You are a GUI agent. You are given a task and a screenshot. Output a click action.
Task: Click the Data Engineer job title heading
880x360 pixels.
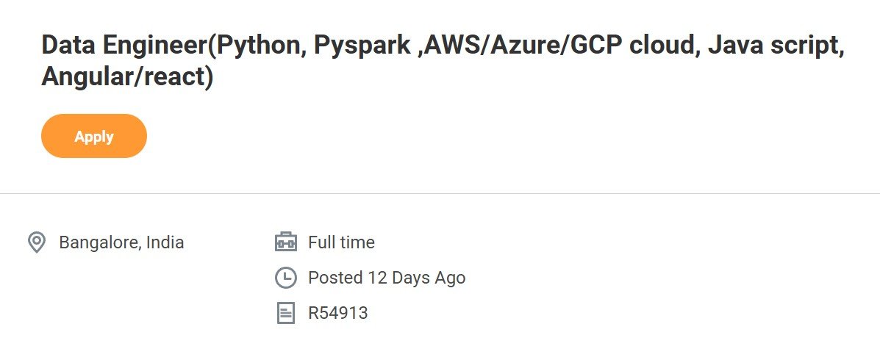[443, 61]
